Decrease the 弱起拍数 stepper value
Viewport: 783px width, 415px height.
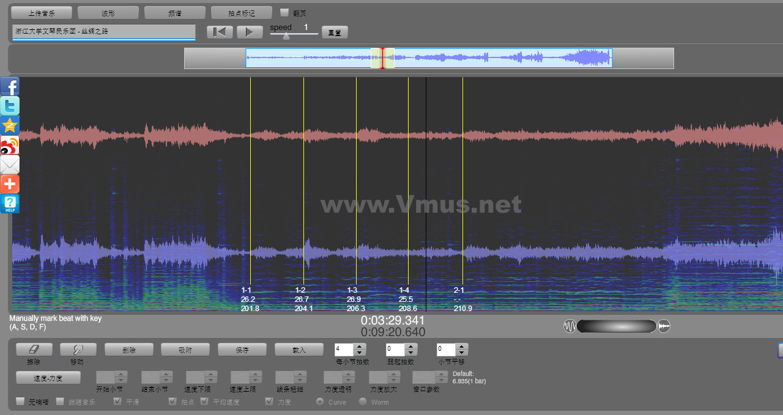(411, 353)
